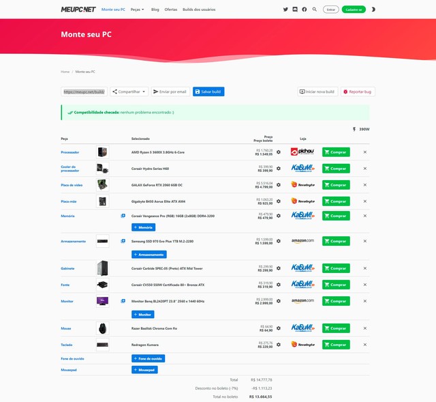Buy the Corsair CV550 power supply
Viewport: 436px width, 402px height.
[336, 285]
